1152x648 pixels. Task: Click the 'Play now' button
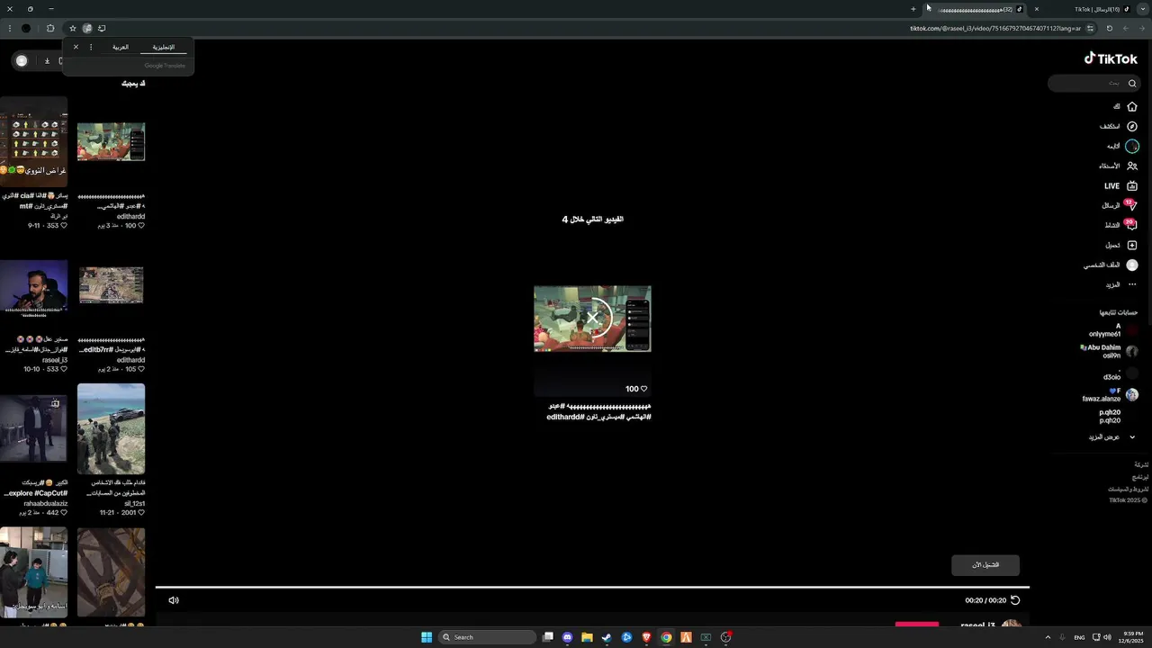click(x=985, y=564)
